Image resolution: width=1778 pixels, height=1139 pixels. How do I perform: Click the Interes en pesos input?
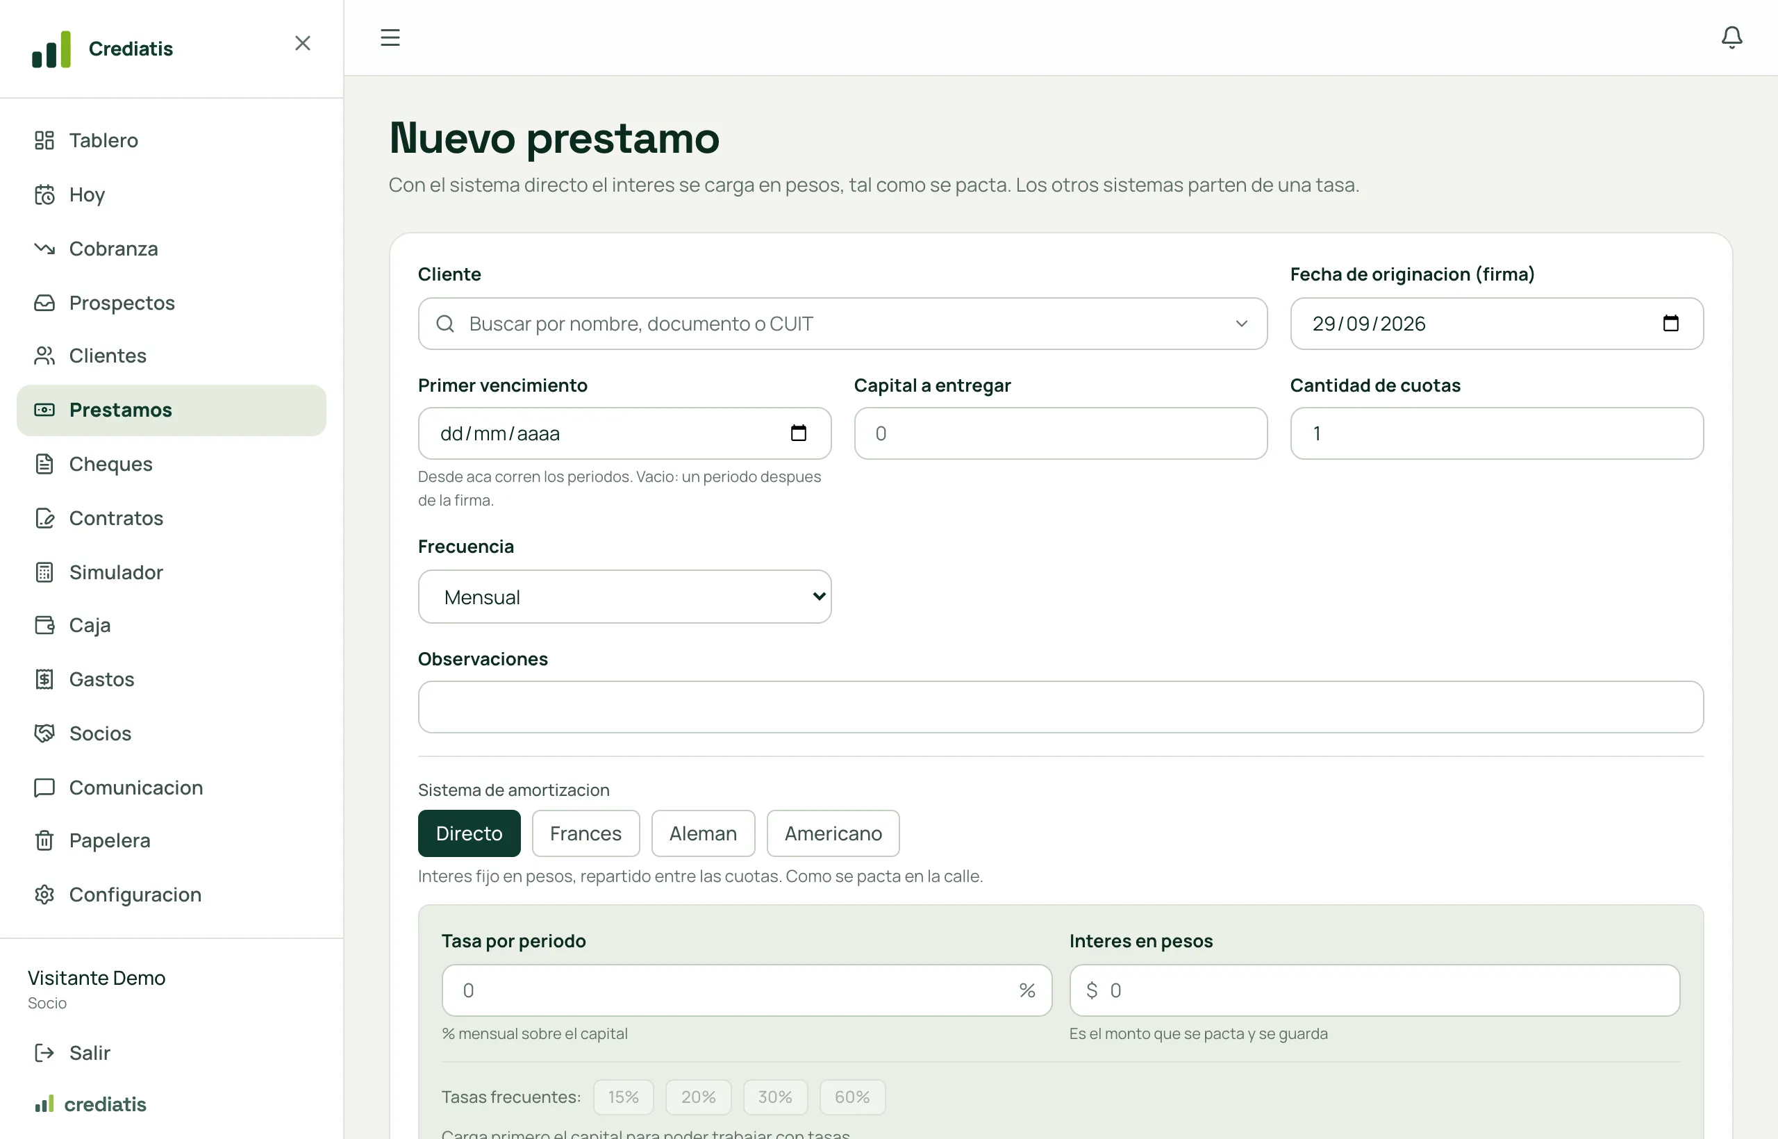[1375, 990]
